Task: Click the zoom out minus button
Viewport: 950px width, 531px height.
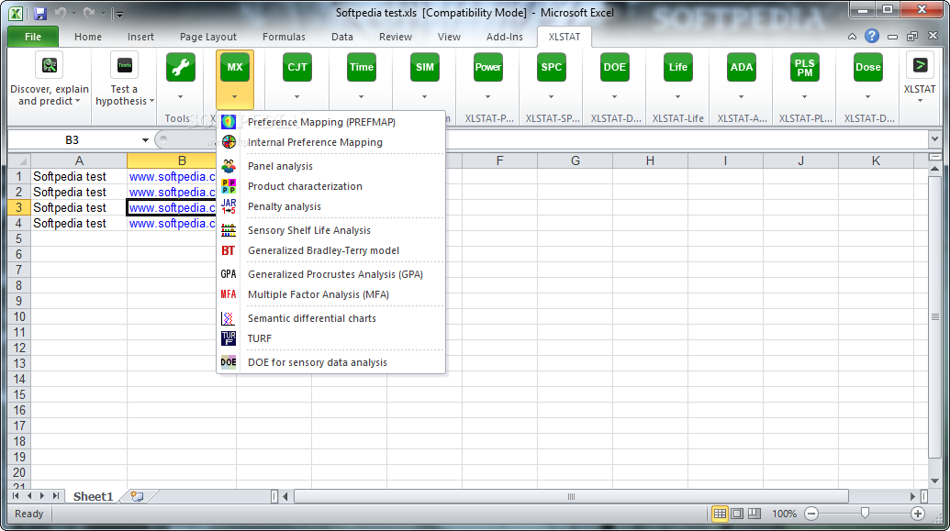Action: coord(811,514)
